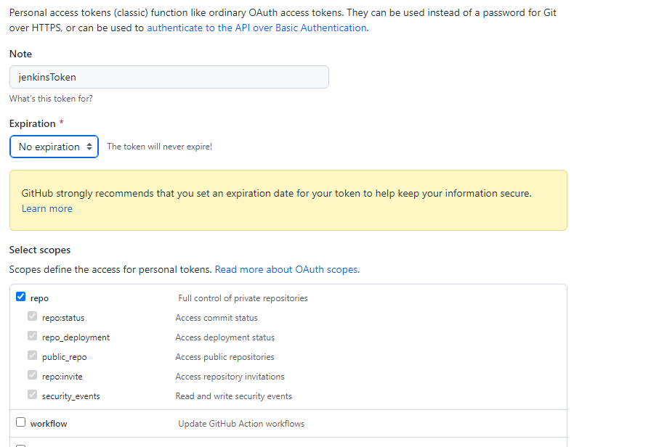Click the public_repo scope label
The height and width of the screenshot is (447, 651).
[x=64, y=357]
